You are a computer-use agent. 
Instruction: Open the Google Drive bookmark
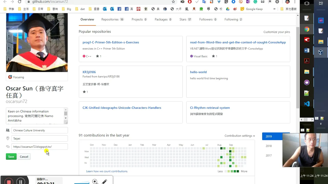(228, 9)
